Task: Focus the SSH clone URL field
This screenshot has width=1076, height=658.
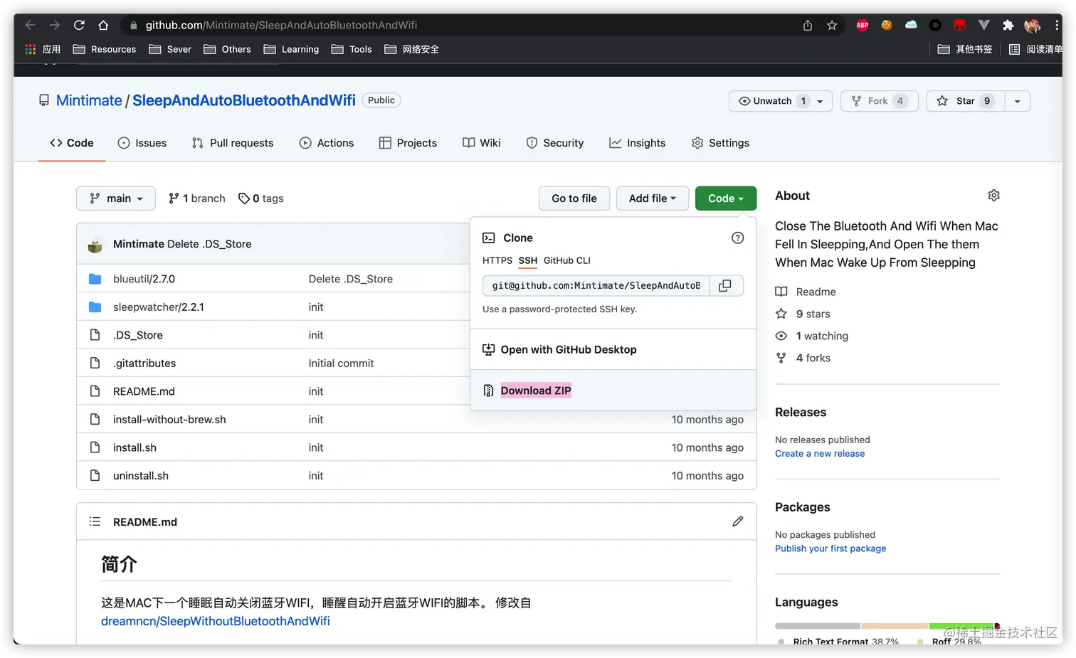Action: tap(596, 285)
